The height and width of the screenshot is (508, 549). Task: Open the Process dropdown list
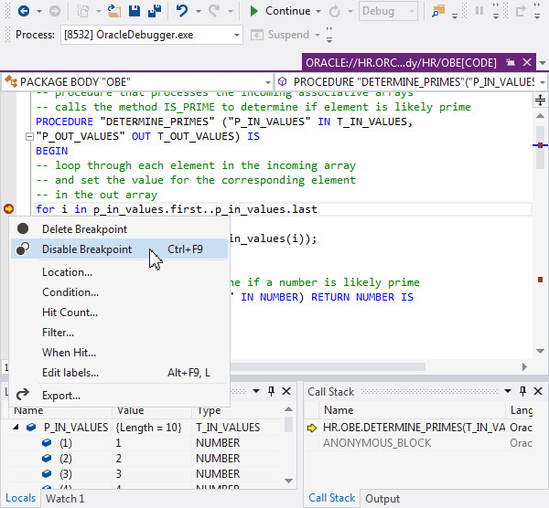[x=235, y=35]
